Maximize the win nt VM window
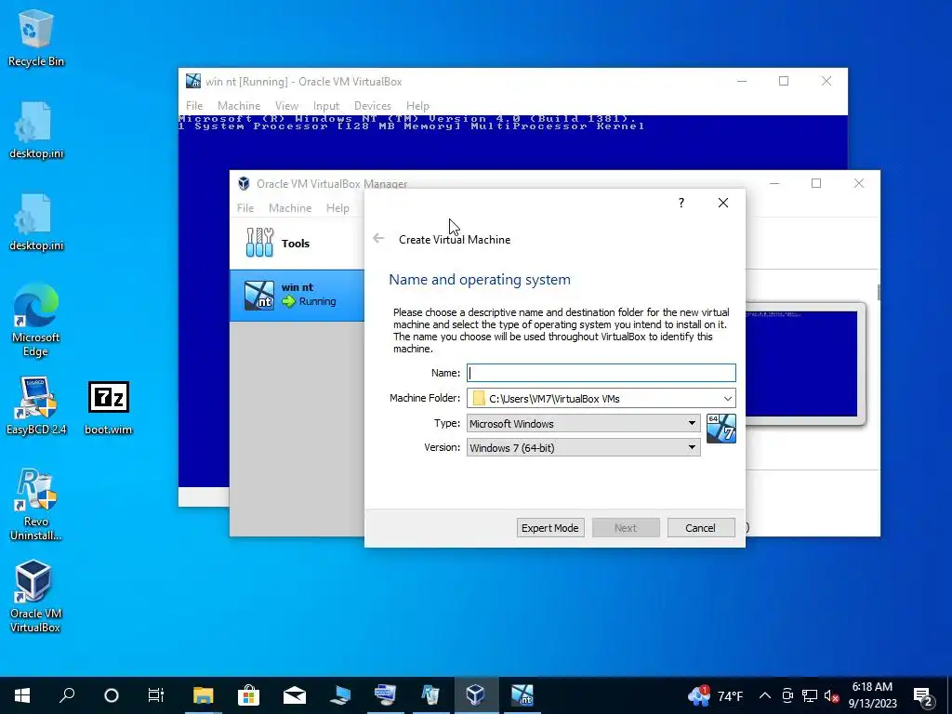 click(784, 81)
